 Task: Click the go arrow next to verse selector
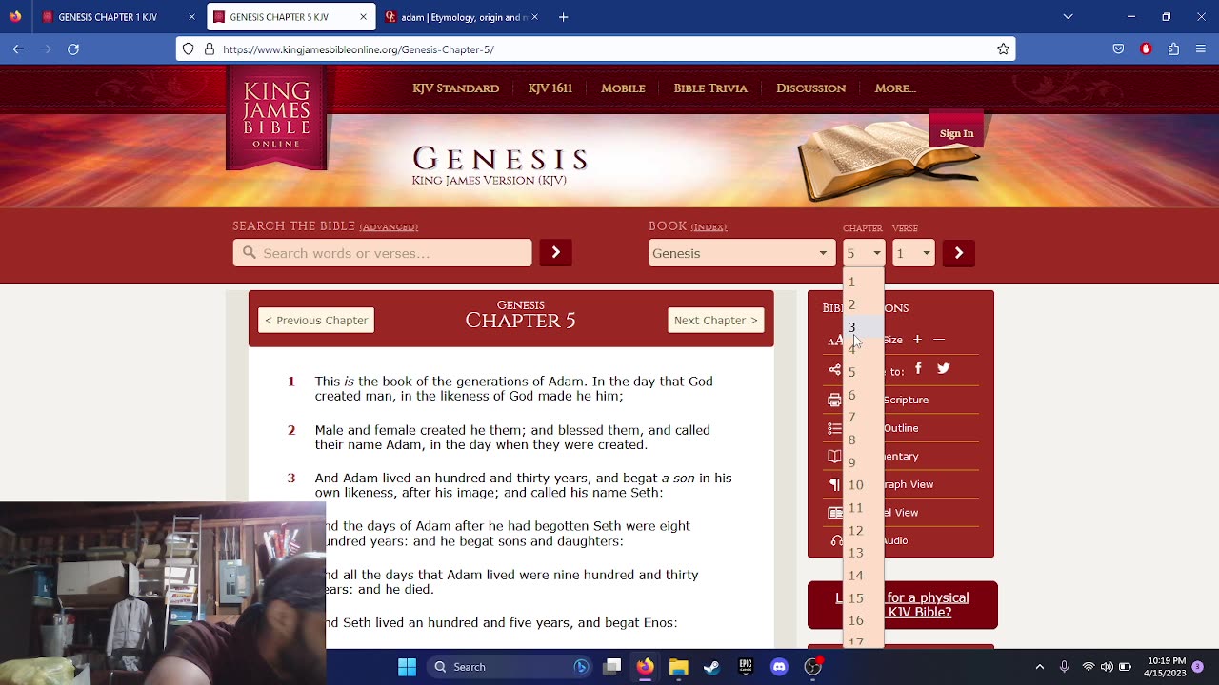point(958,253)
